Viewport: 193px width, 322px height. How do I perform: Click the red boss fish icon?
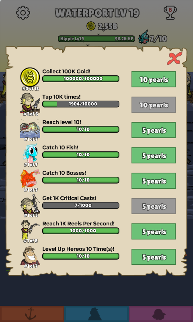[x=30, y=178]
